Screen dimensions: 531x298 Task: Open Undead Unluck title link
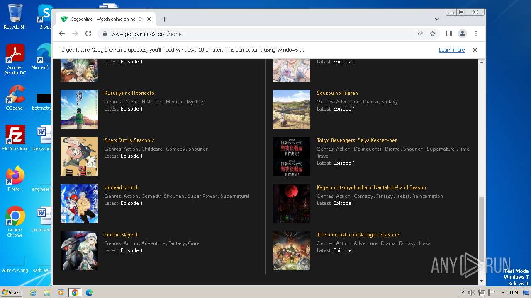point(122,187)
